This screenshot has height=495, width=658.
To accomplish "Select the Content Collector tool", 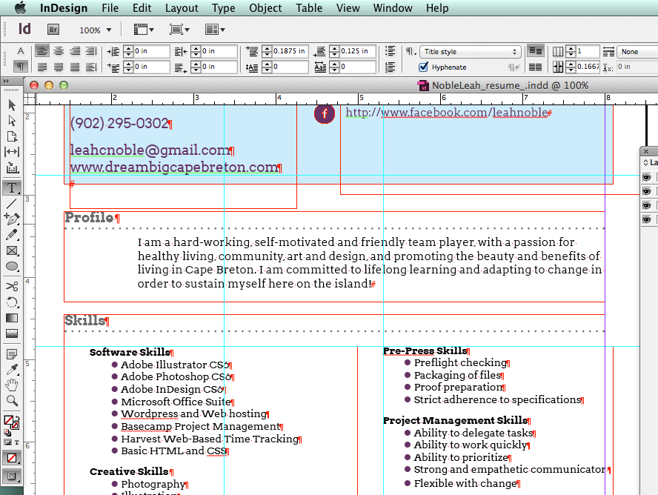I will click(x=12, y=167).
